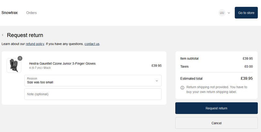Image resolution: width=261 pixels, height=132 pixels.
Task: Click the Hestra Gauntlet Czone Junior product title
Action: click(62, 63)
